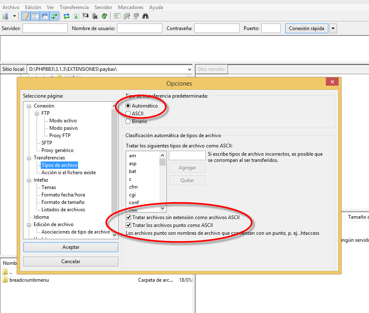Open the directory listing filters icon
Image resolution: width=369 pixels, height=313 pixels.
point(117,16)
